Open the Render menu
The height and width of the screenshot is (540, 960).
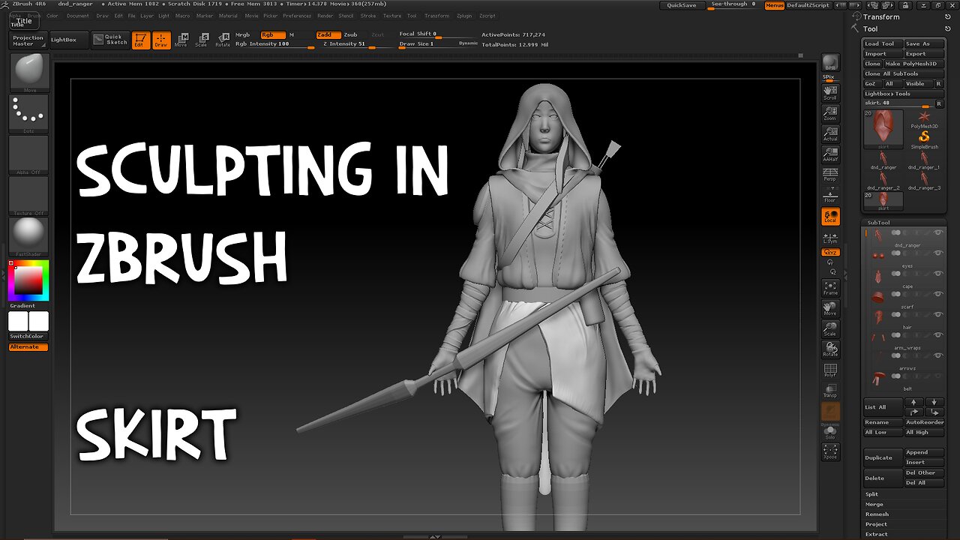pyautogui.click(x=325, y=16)
